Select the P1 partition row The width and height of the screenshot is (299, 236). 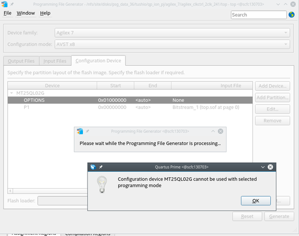tap(130, 107)
